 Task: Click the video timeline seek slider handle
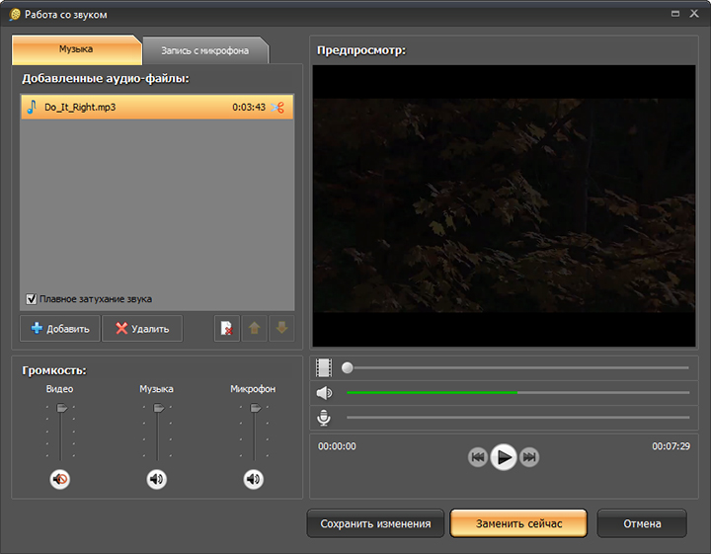tap(347, 367)
